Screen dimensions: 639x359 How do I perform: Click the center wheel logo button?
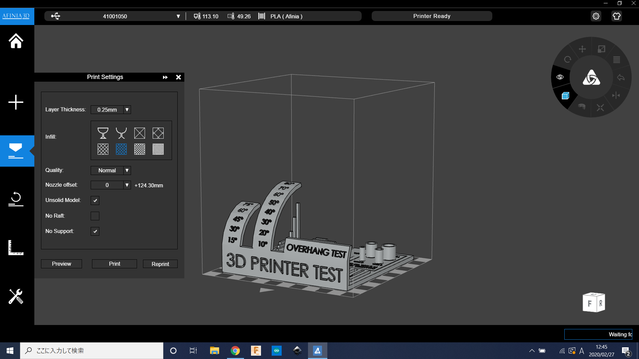tap(591, 78)
